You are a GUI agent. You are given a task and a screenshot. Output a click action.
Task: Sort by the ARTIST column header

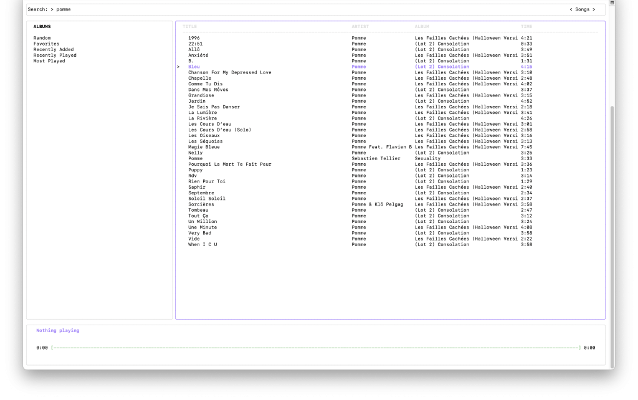[x=360, y=26]
